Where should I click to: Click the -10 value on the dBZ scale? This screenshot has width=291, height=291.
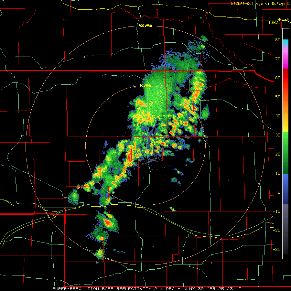276,211
